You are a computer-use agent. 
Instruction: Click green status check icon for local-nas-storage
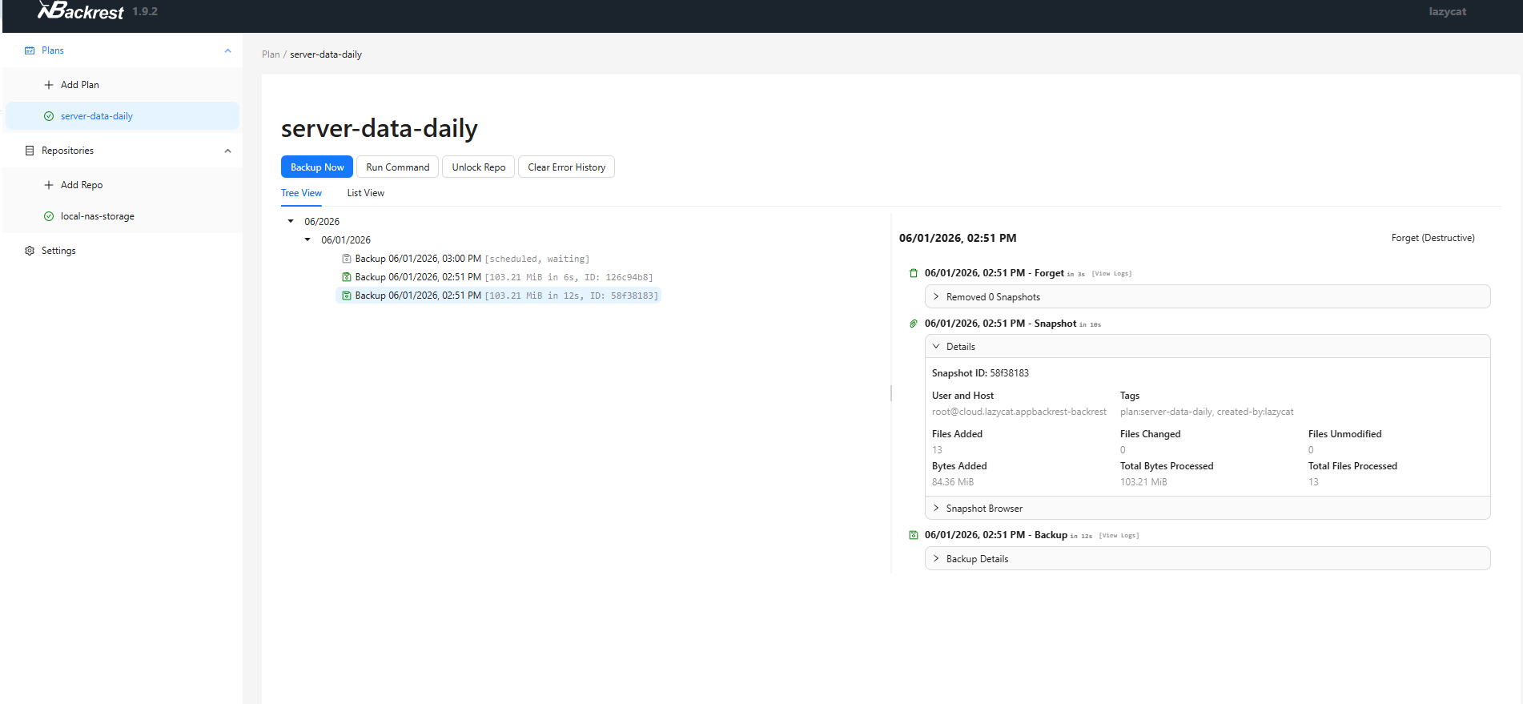[x=49, y=216]
